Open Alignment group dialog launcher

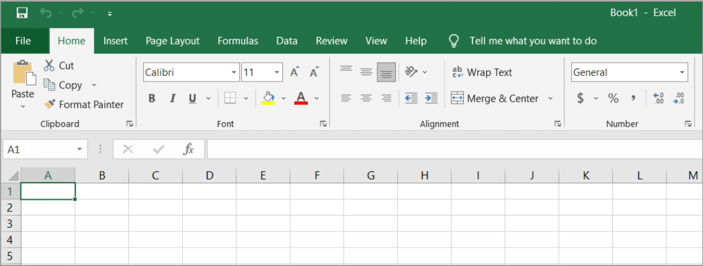click(557, 124)
